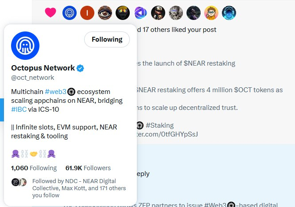The height and width of the screenshot is (207, 295).
Task: View the 1,060 Following list
Action: pyautogui.click(x=34, y=168)
